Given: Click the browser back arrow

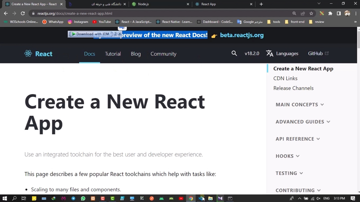Looking at the screenshot, I should pos(6,13).
